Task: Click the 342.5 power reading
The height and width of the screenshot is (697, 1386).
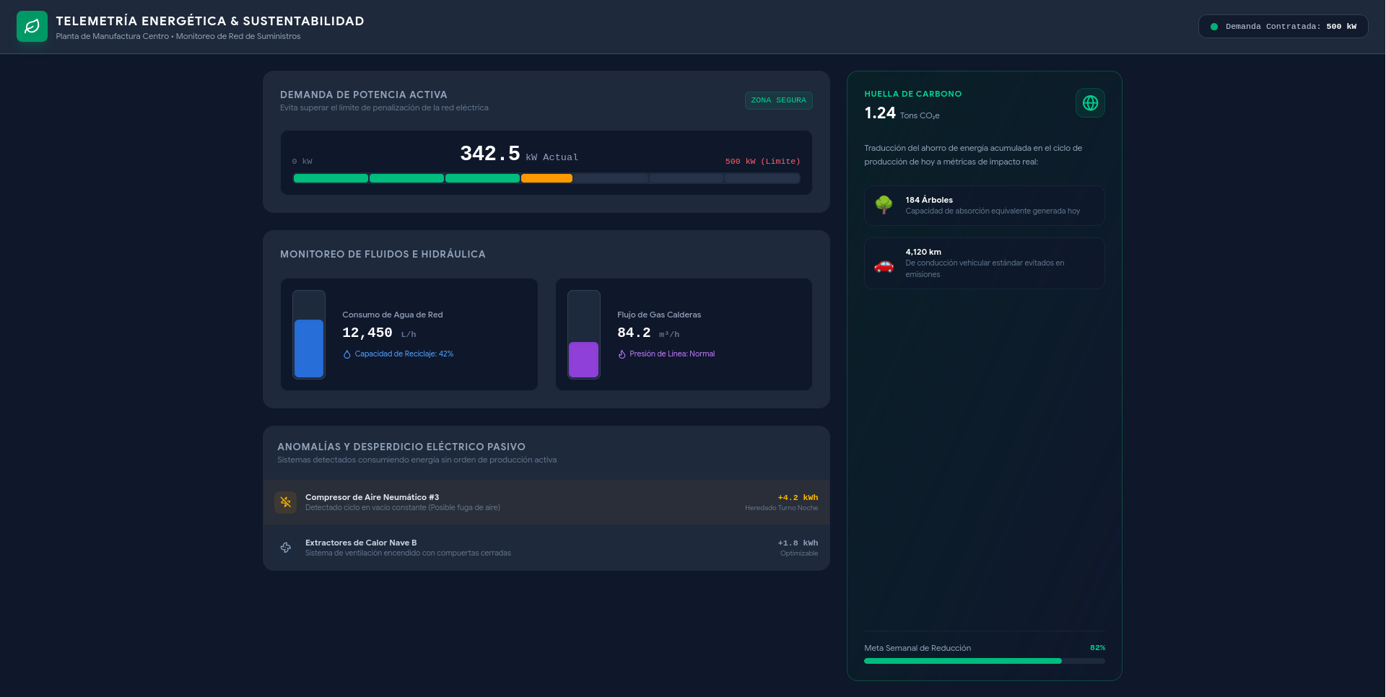Action: tap(490, 154)
